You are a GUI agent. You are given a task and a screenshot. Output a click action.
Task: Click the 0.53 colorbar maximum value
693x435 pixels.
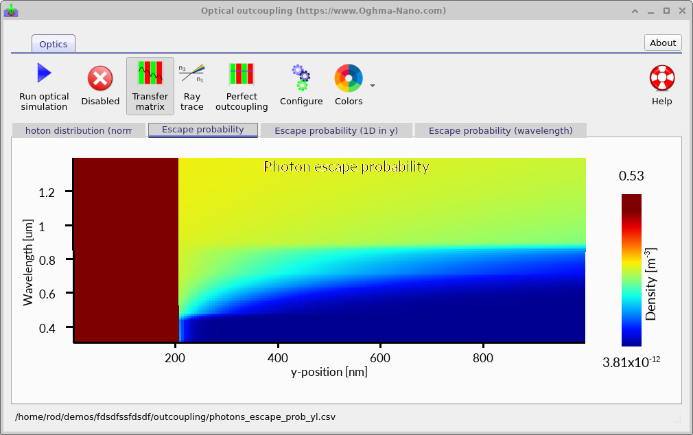[631, 176]
